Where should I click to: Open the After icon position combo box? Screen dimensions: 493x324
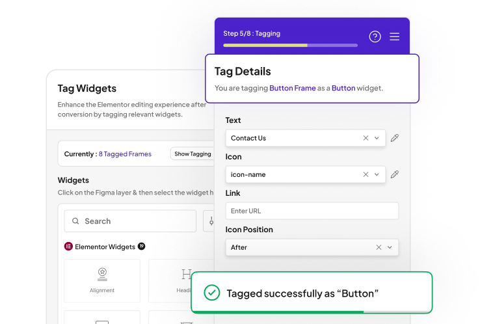(312, 247)
